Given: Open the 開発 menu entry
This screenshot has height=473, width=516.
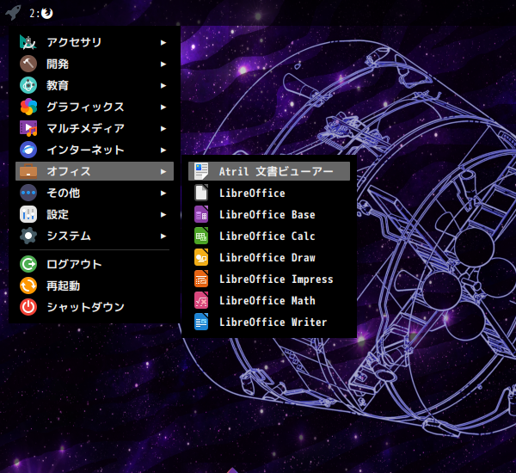Looking at the screenshot, I should pos(95,64).
